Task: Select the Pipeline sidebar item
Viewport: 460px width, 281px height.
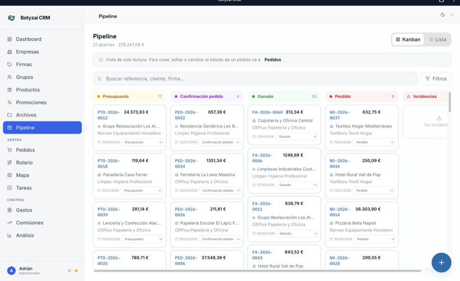Action: pyautogui.click(x=42, y=128)
